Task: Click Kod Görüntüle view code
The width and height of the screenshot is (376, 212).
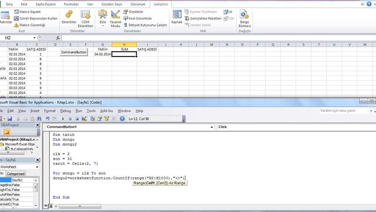Action: pyautogui.click(x=137, y=18)
